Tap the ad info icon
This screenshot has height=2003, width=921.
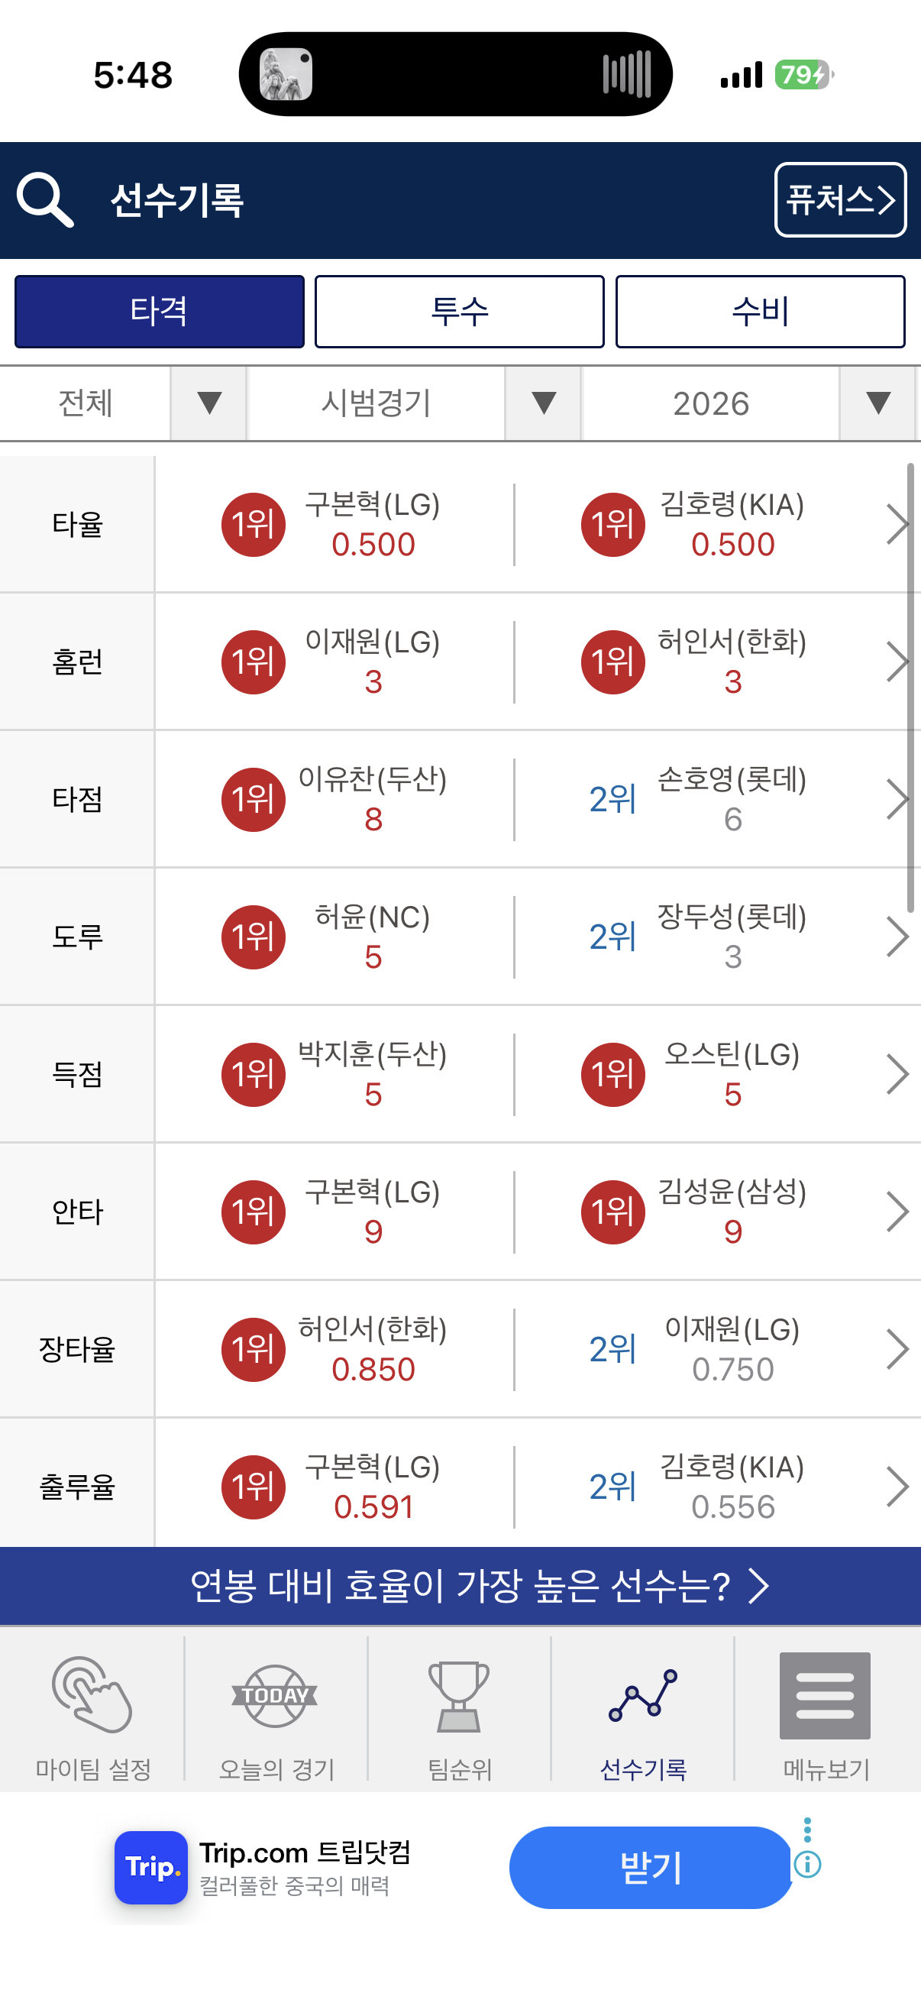click(x=807, y=1864)
